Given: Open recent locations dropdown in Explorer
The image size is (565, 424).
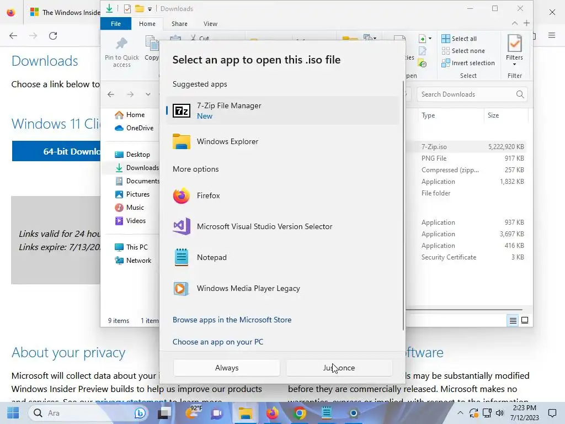Looking at the screenshot, I should click(148, 94).
